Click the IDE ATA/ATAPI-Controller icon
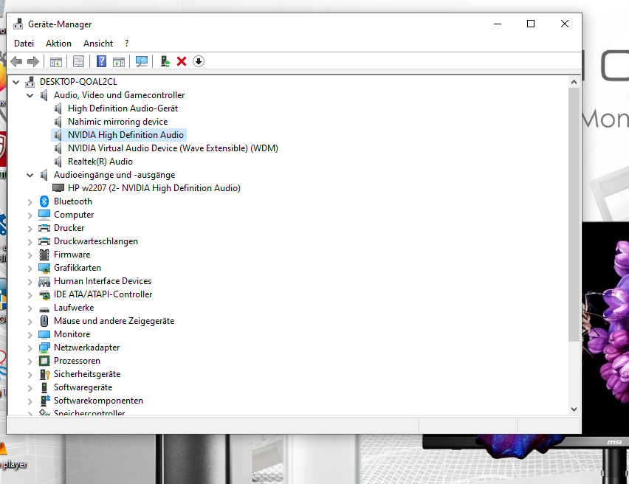The height and width of the screenshot is (484, 629). (44, 294)
